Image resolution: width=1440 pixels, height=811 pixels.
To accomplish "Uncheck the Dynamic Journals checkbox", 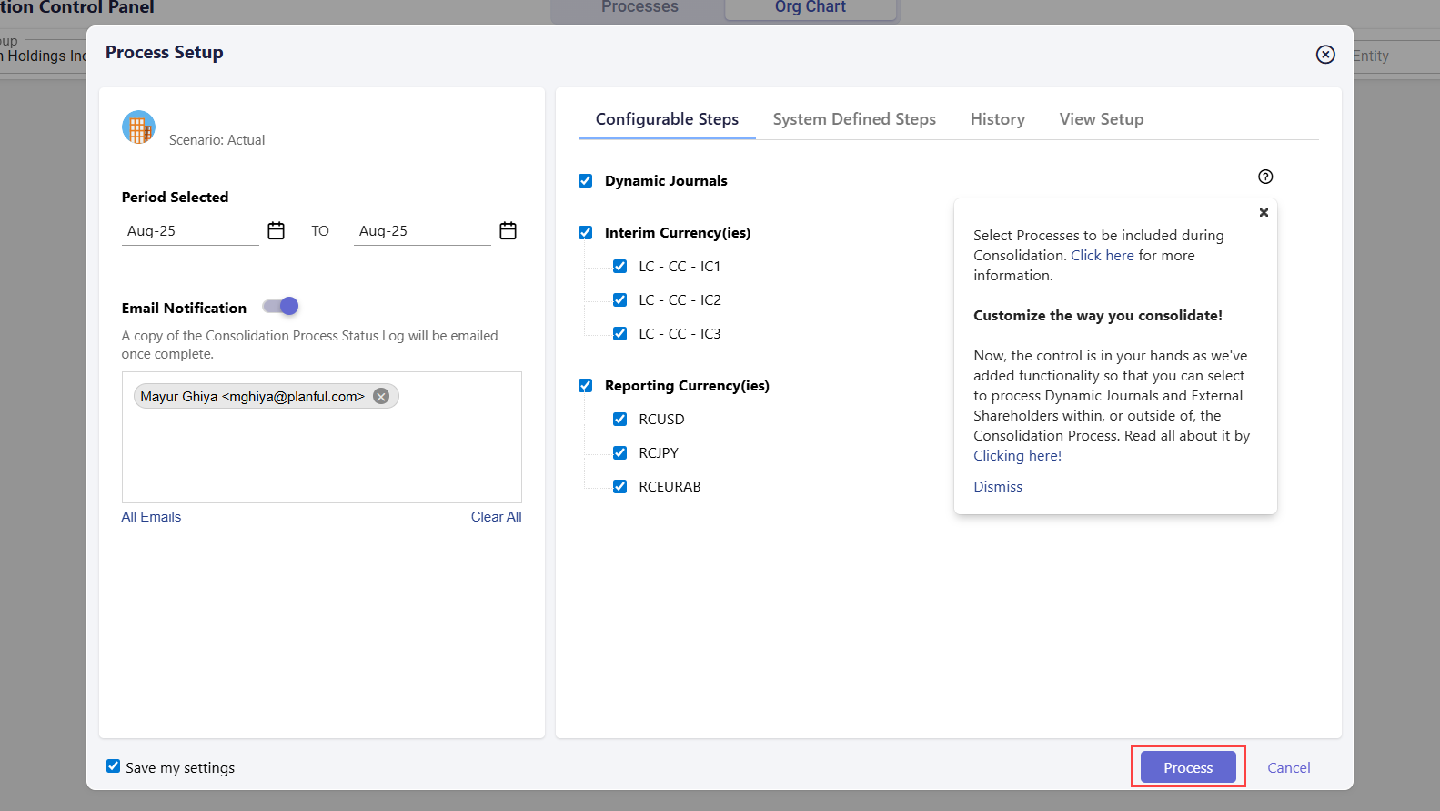I will point(586,181).
